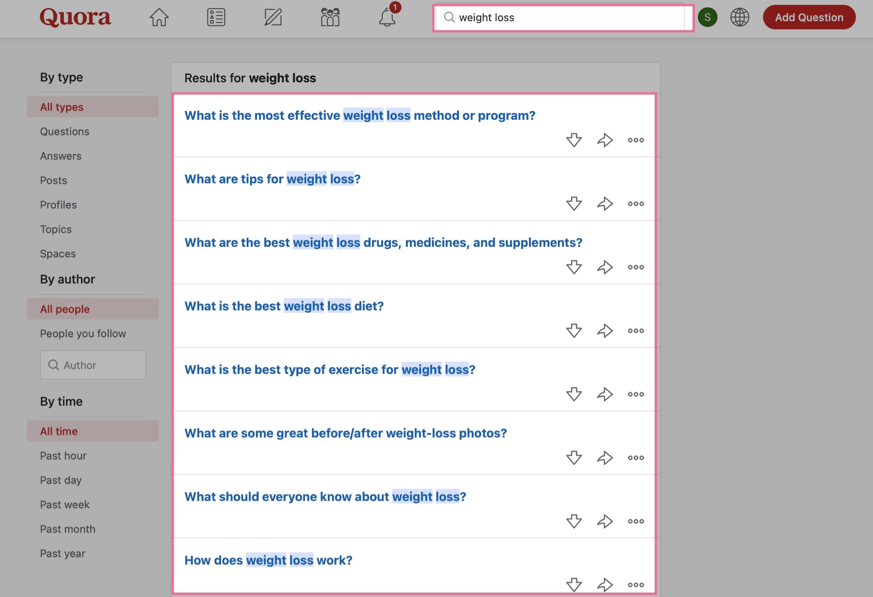Open more options for 'everyone know about weight loss'

[x=636, y=521]
